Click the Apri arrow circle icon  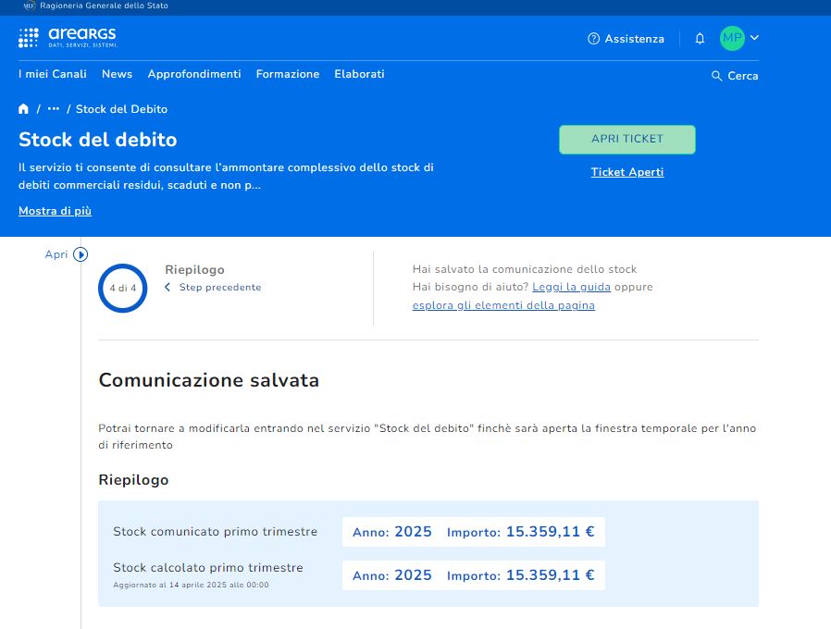(x=81, y=254)
